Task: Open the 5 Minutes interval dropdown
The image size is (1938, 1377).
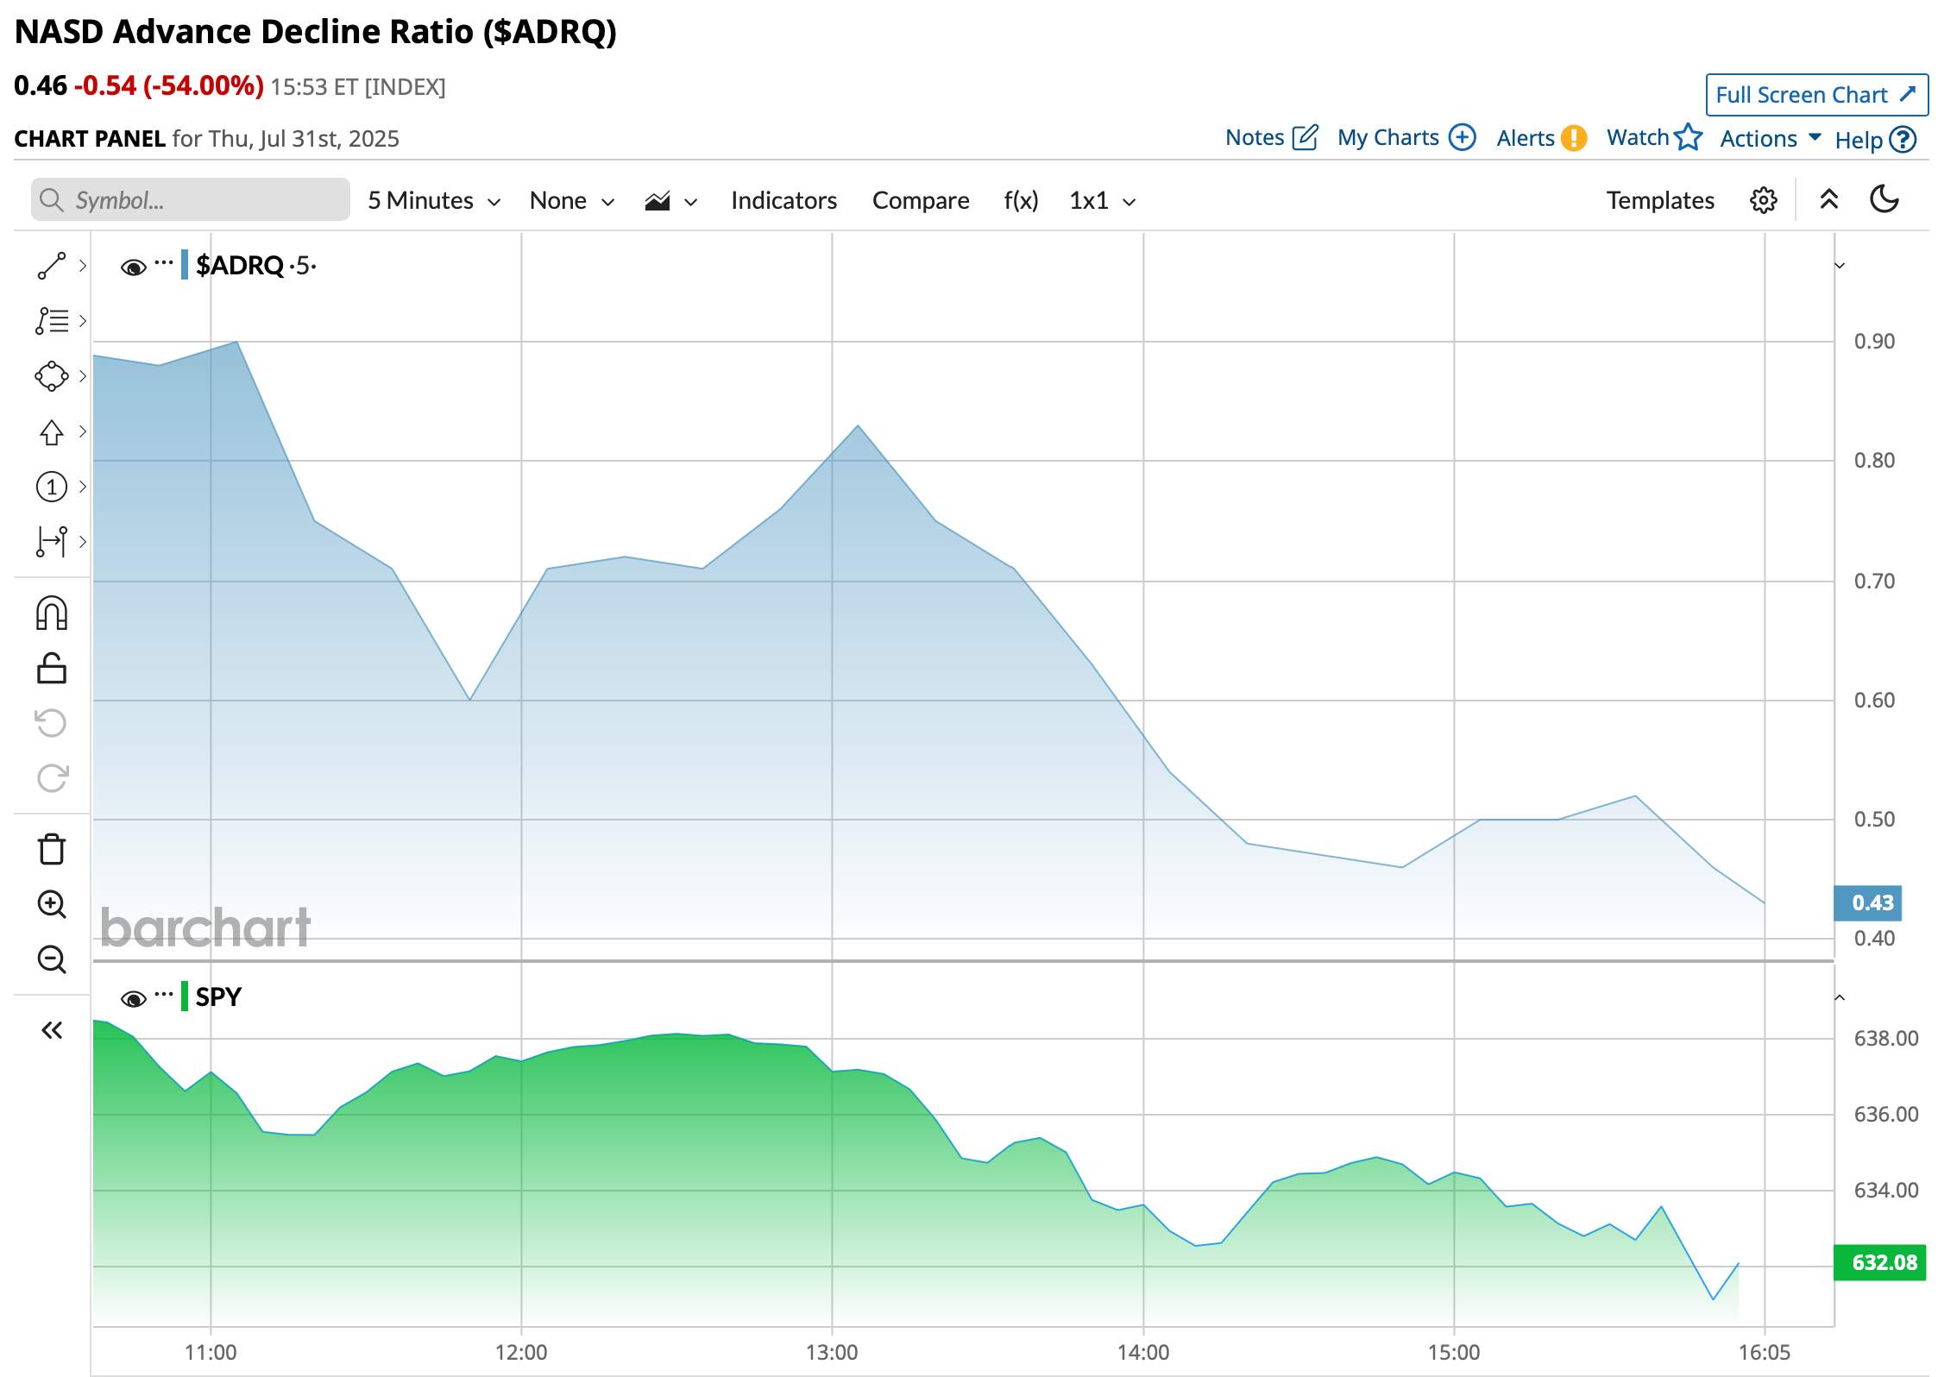Action: (x=434, y=201)
